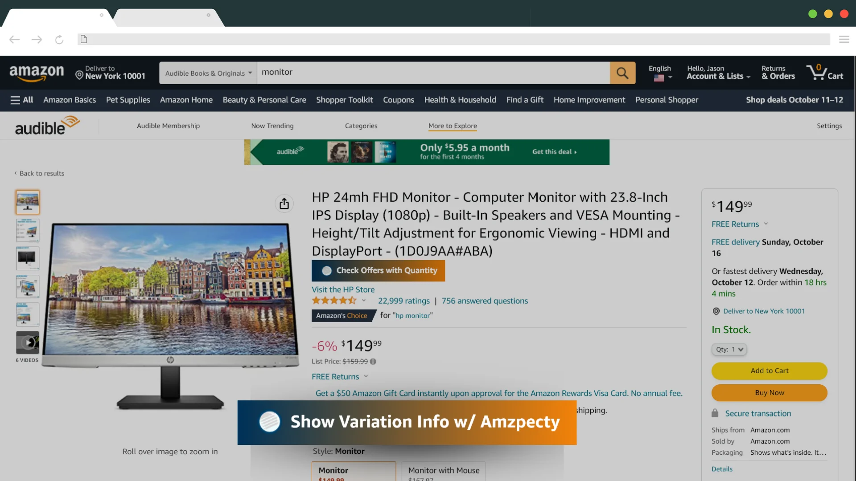Click the share icon on product image
The height and width of the screenshot is (481, 856).
(x=284, y=203)
